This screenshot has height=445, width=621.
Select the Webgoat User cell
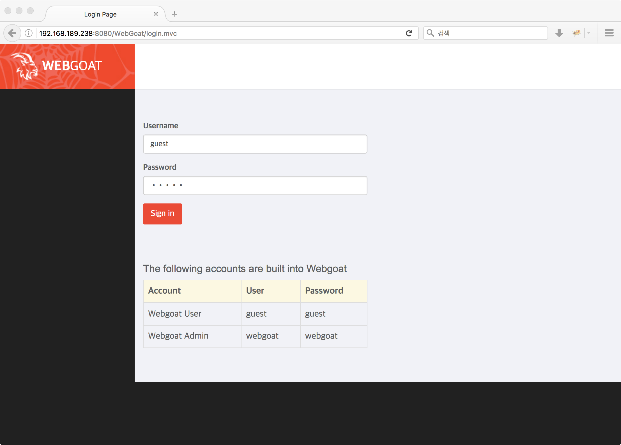coord(192,314)
